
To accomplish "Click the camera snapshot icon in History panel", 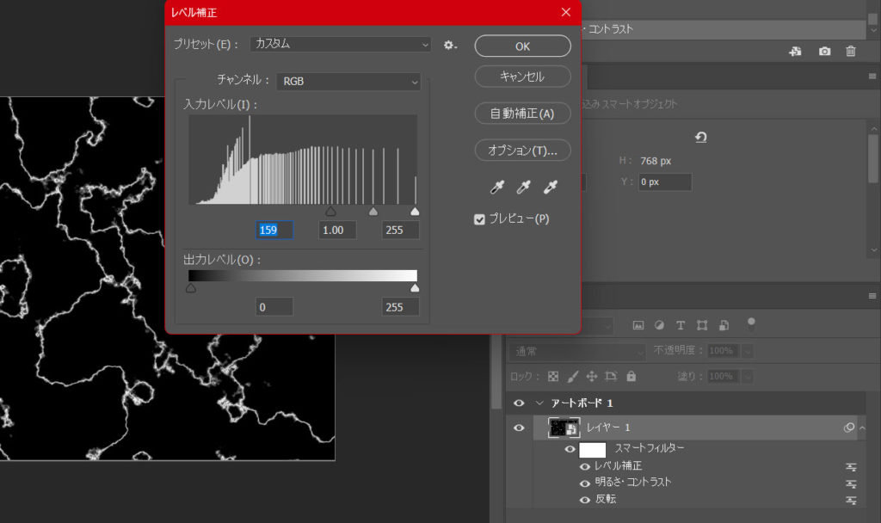I will pos(824,52).
